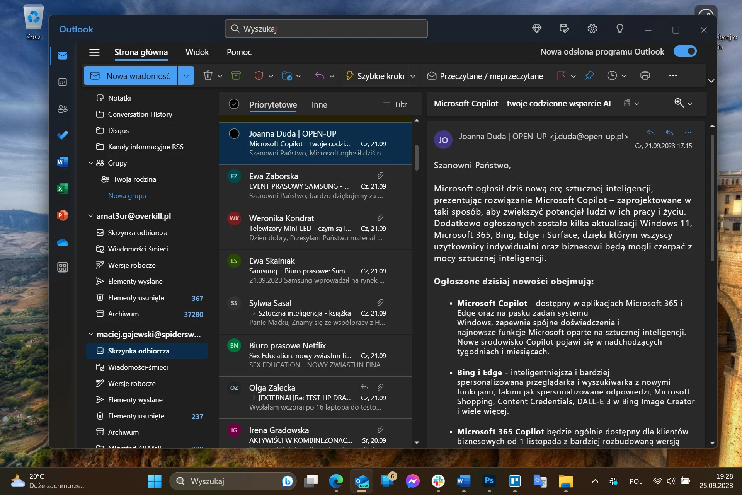
Task: Open the tips lightbulb icon
Action: pyautogui.click(x=620, y=29)
